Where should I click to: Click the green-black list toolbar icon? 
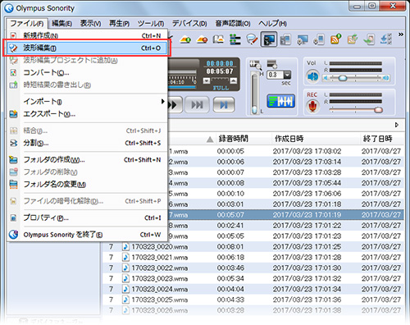[x=235, y=39]
